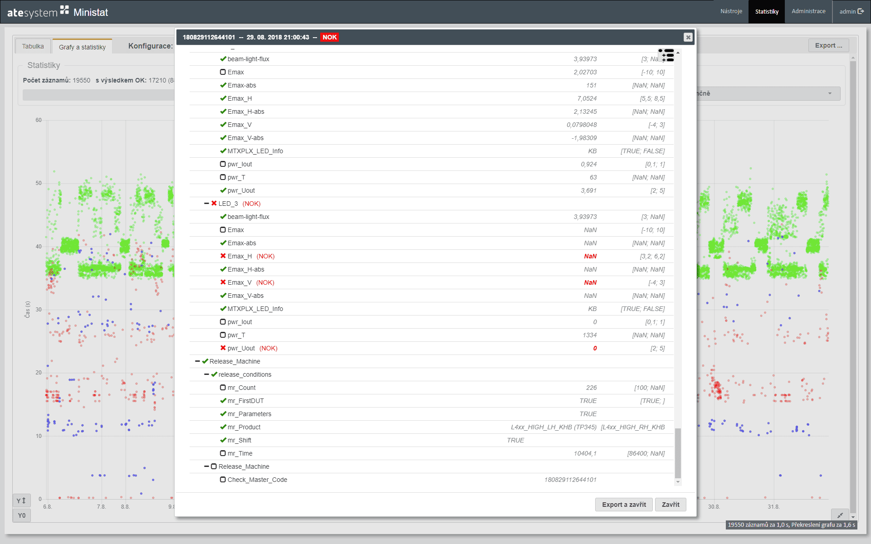Viewport: 871px width, 544px height.
Task: Click the Y axis autoscale button
Action: coord(21,500)
